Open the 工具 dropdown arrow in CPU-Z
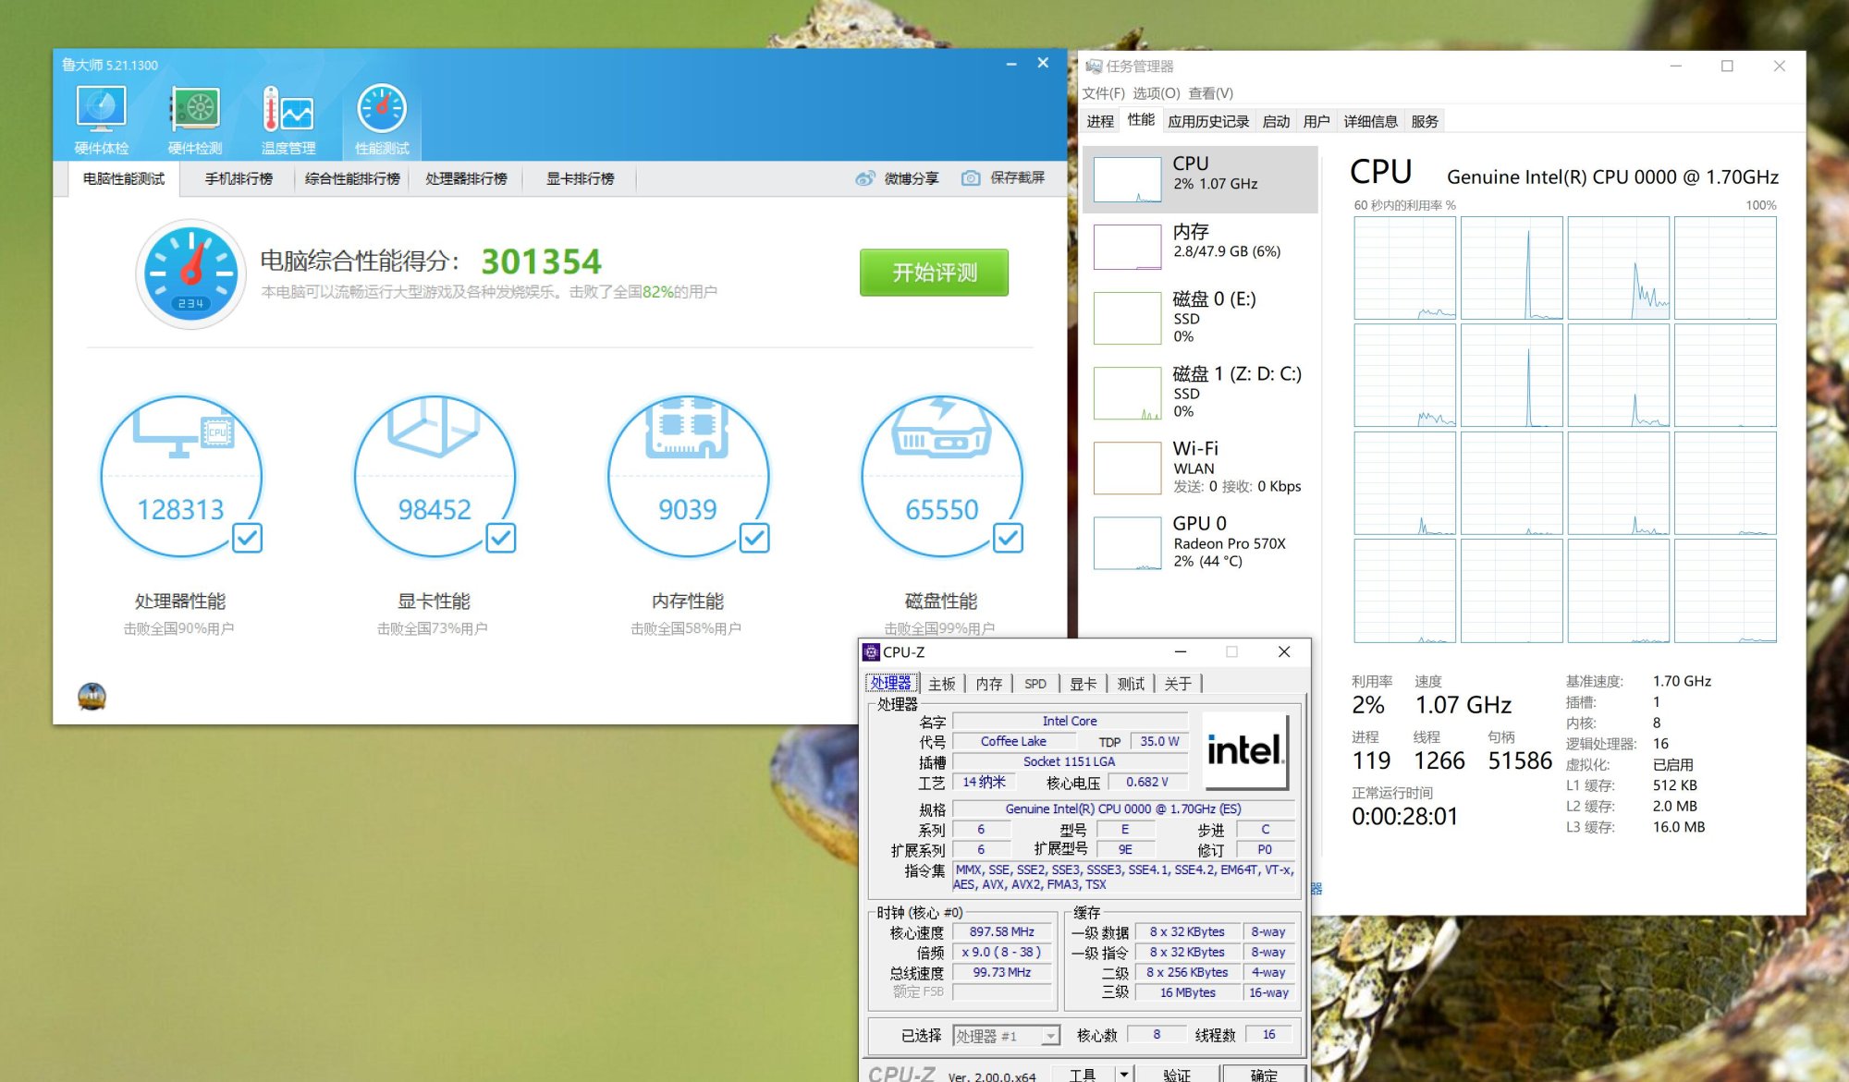Screen dimensions: 1849x1082 tap(1123, 1074)
